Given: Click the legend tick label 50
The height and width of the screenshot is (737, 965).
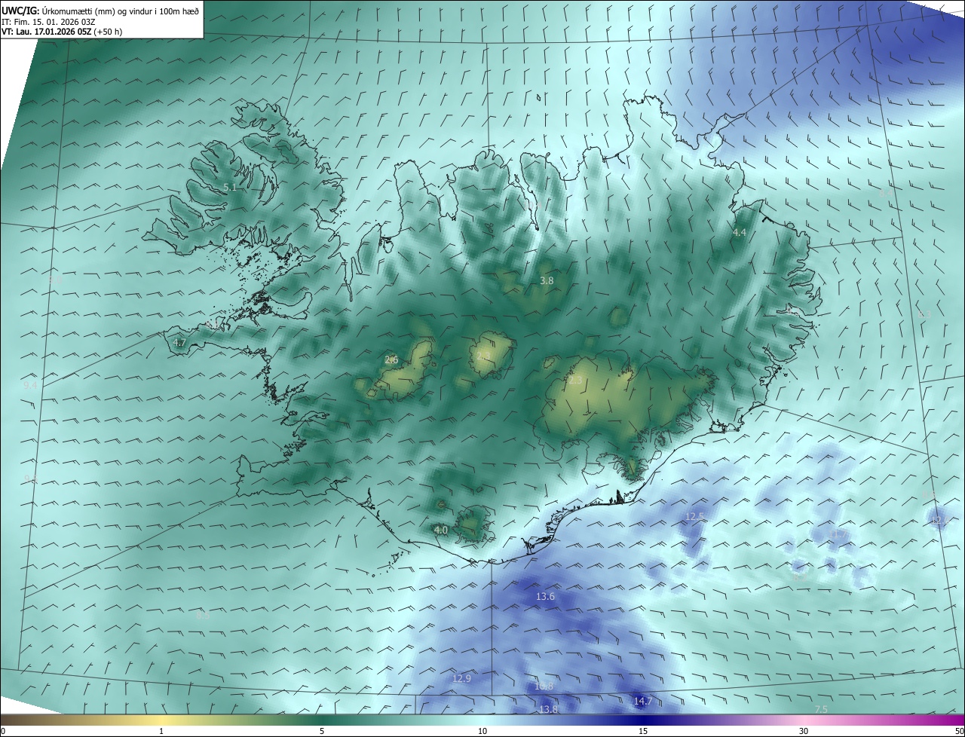Looking at the screenshot, I should coord(959,731).
